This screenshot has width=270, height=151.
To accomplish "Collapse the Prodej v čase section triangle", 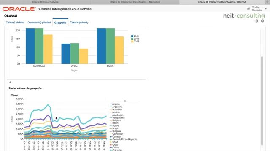I will pyautogui.click(x=10, y=82).
